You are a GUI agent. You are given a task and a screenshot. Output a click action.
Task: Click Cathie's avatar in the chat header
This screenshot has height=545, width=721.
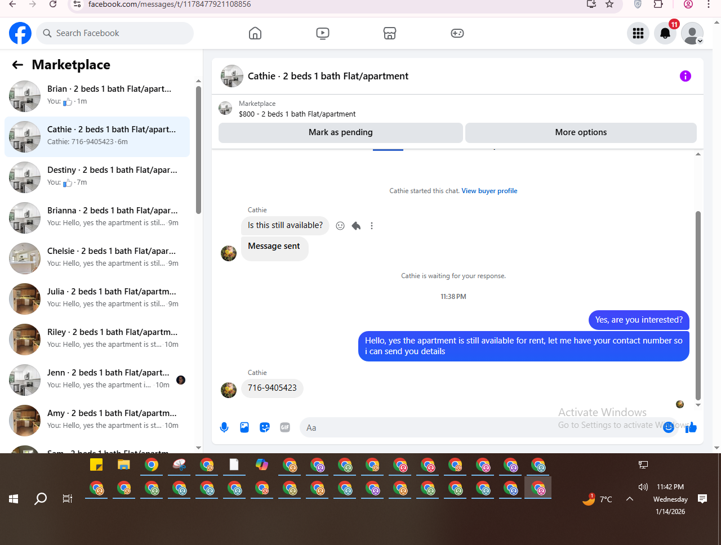(232, 76)
